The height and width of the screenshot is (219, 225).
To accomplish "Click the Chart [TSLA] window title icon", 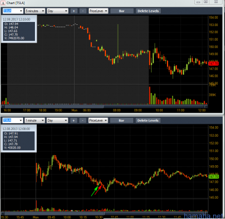I will (3, 3).
